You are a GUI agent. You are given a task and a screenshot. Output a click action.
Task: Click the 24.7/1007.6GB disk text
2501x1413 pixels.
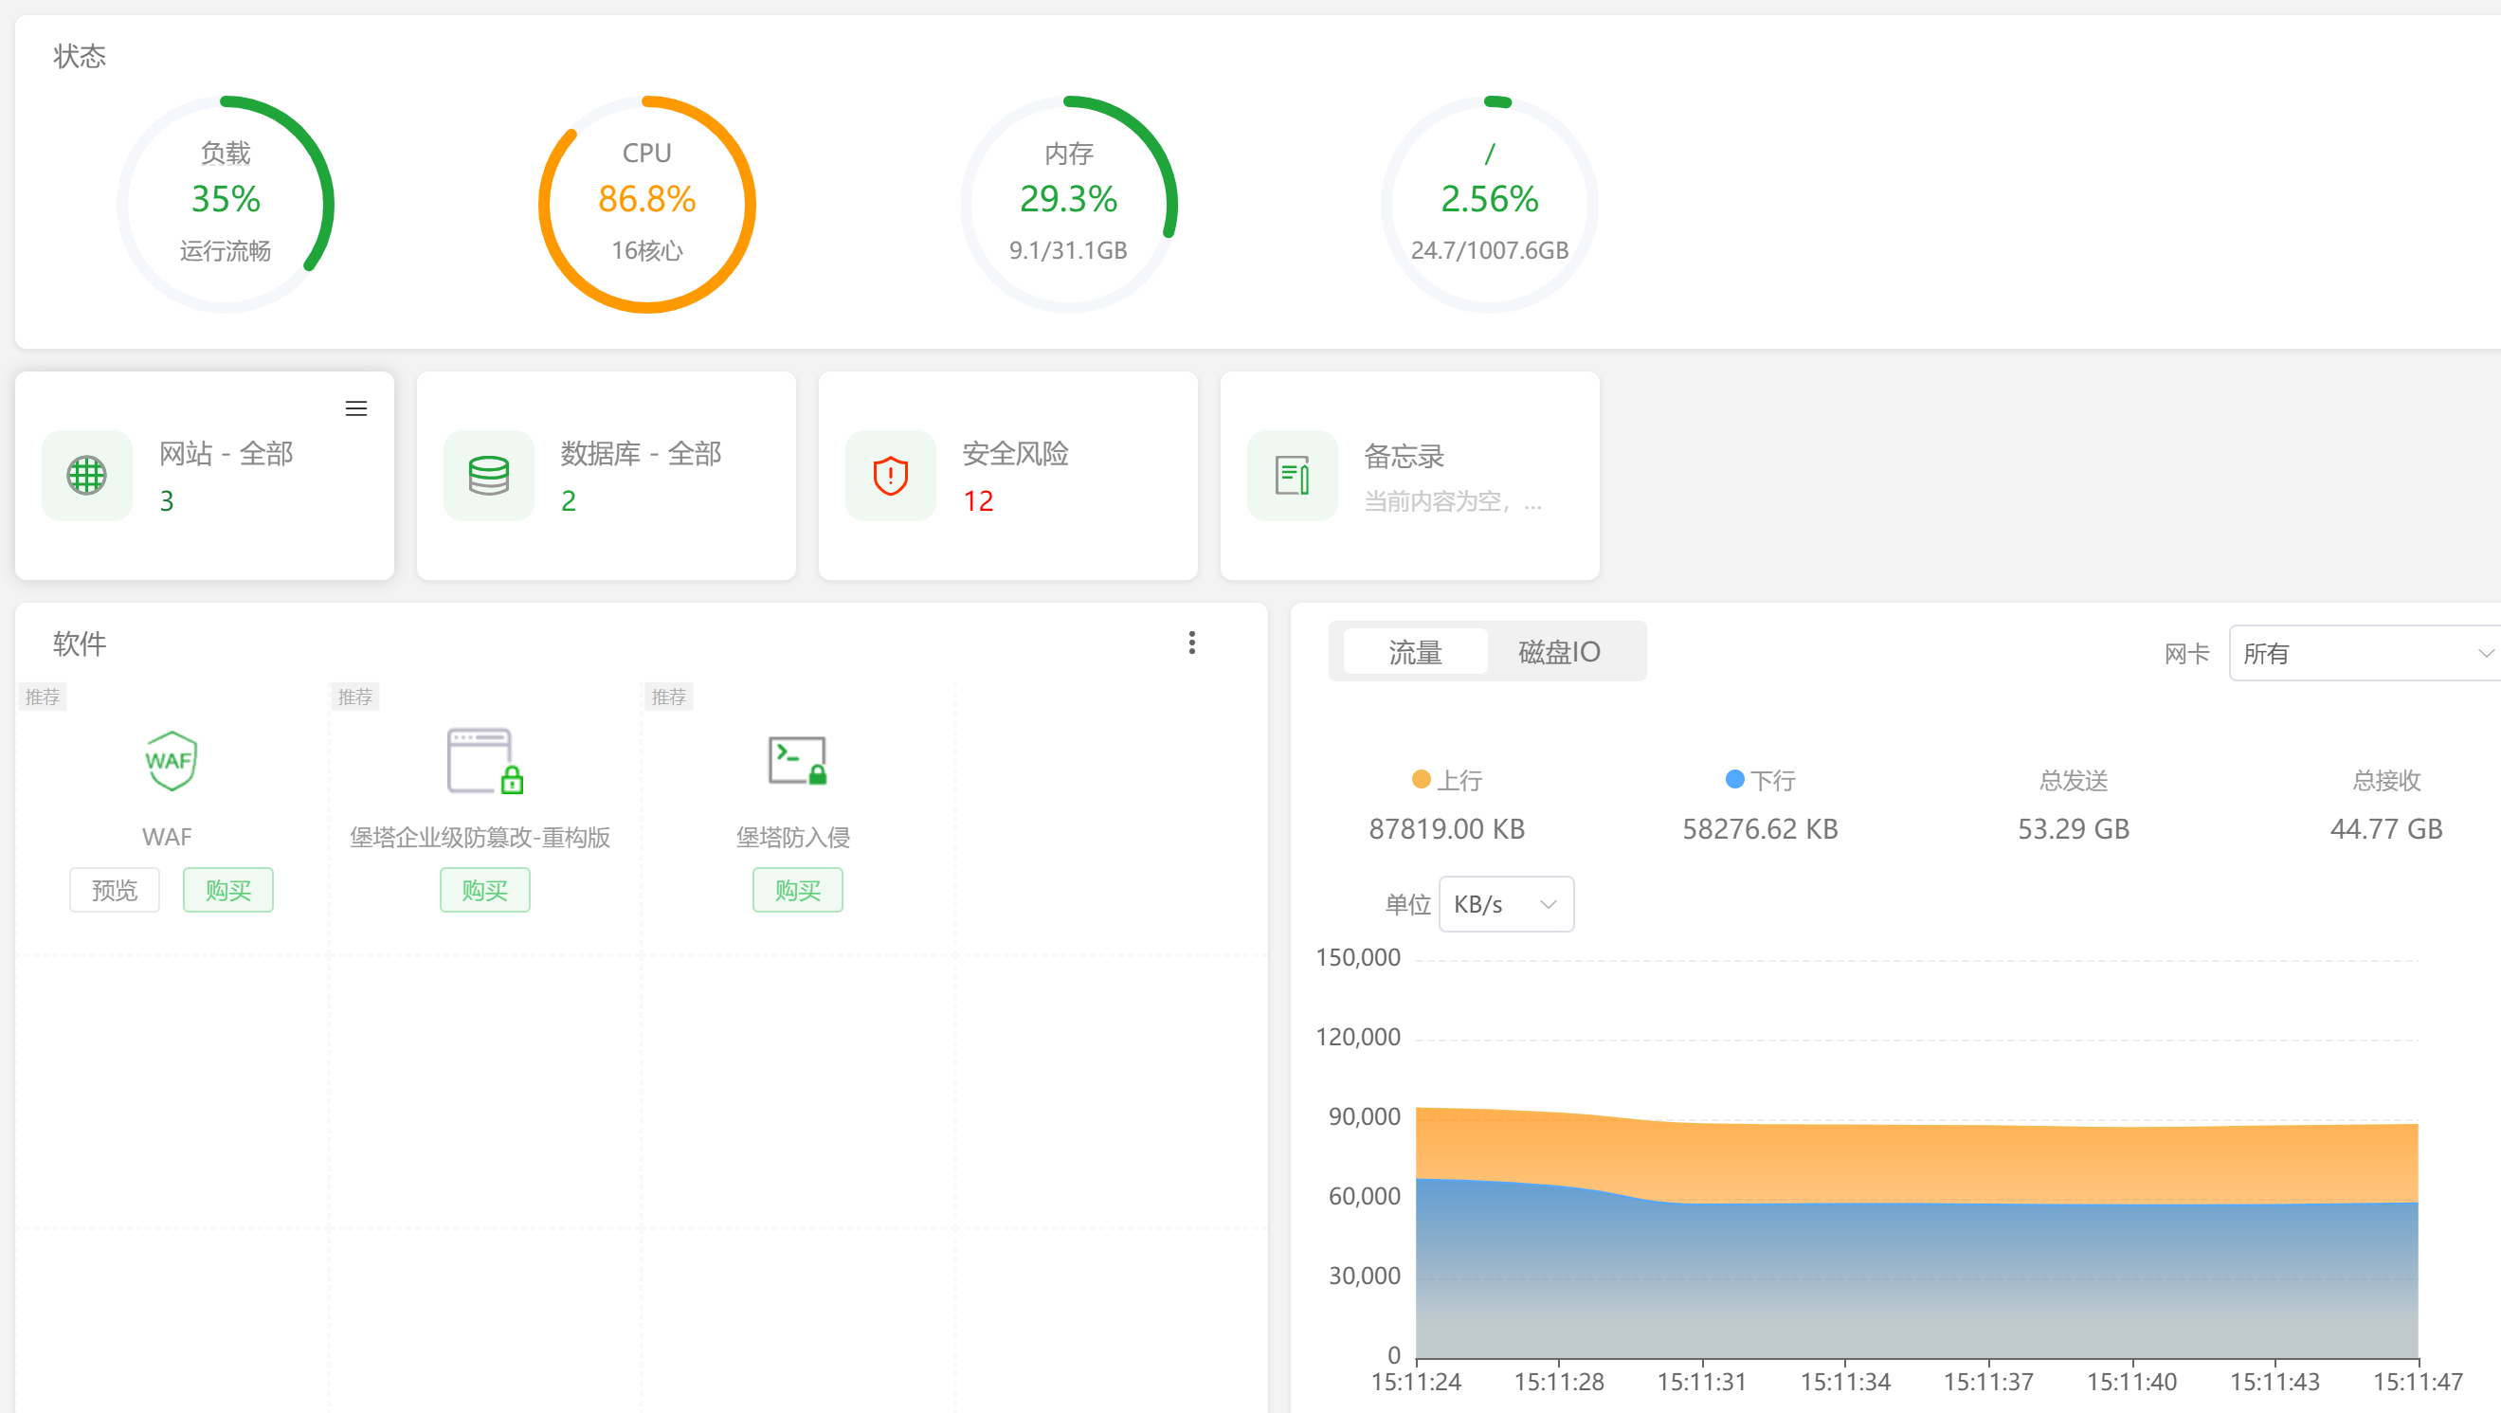click(x=1490, y=250)
